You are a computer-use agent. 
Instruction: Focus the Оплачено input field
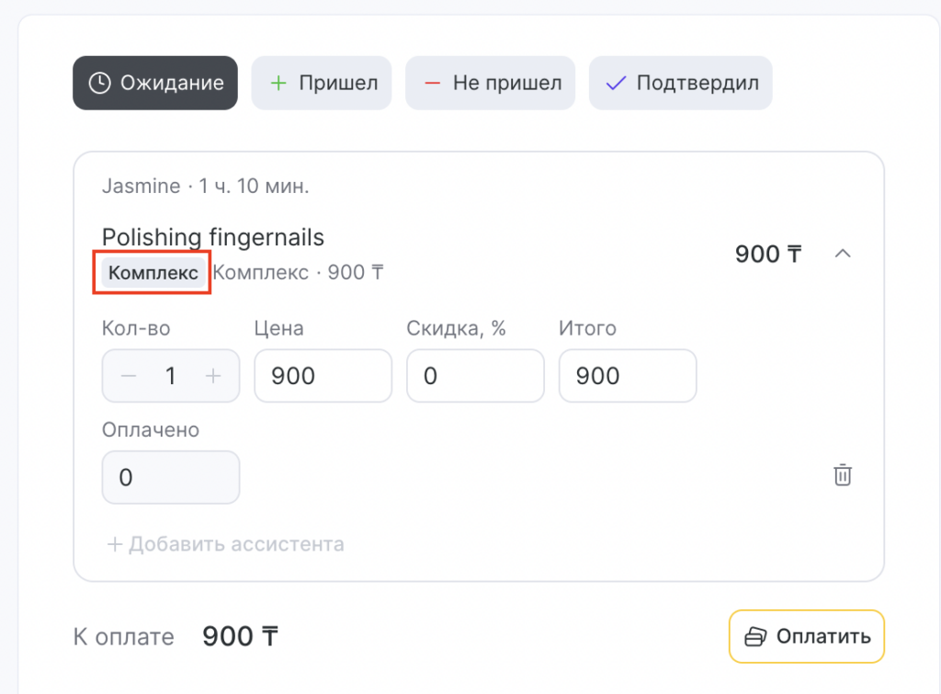click(170, 477)
